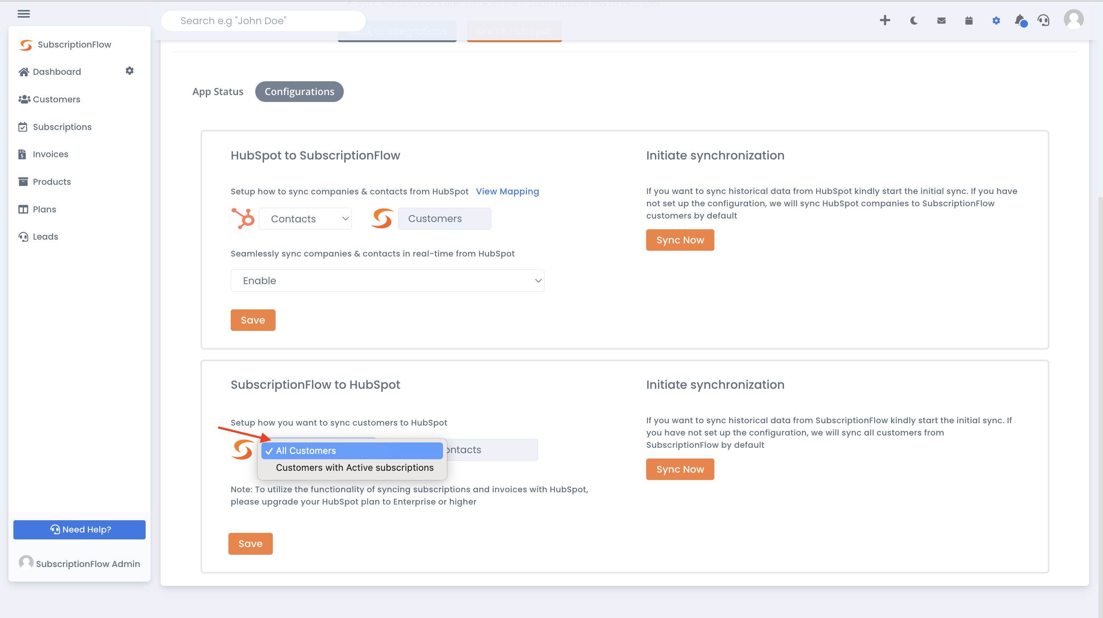Click the dashboard settings gear icon
The height and width of the screenshot is (618, 1103).
click(129, 71)
